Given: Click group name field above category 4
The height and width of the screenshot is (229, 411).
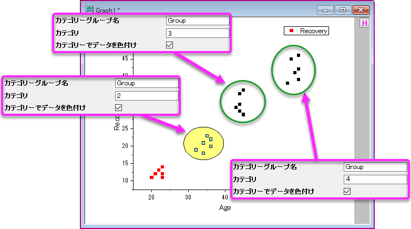Looking at the screenshot, I should 375,167.
